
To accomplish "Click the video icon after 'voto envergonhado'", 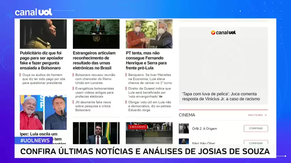I will [161, 96].
